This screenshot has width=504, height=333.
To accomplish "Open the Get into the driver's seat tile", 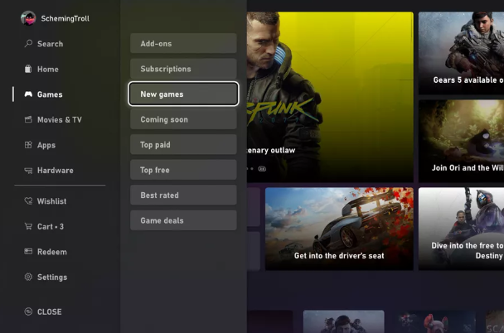I will (x=339, y=228).
